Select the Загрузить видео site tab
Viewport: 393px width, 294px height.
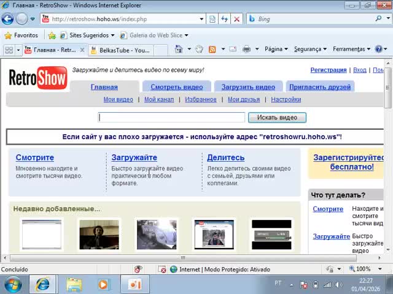[x=248, y=87]
